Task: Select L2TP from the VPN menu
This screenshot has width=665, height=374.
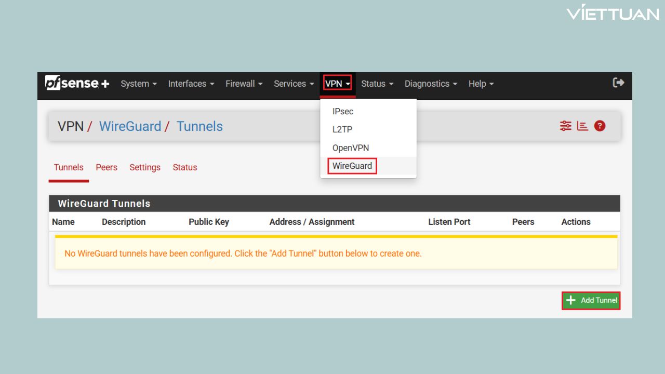Action: click(x=342, y=129)
